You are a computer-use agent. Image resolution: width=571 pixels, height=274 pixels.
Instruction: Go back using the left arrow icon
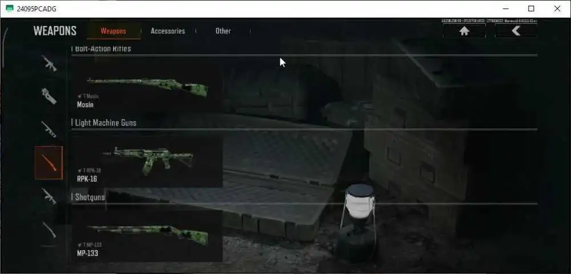(516, 31)
